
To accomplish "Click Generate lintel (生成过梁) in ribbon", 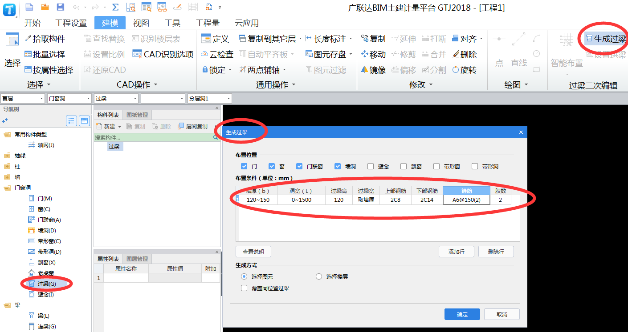I will [x=606, y=39].
